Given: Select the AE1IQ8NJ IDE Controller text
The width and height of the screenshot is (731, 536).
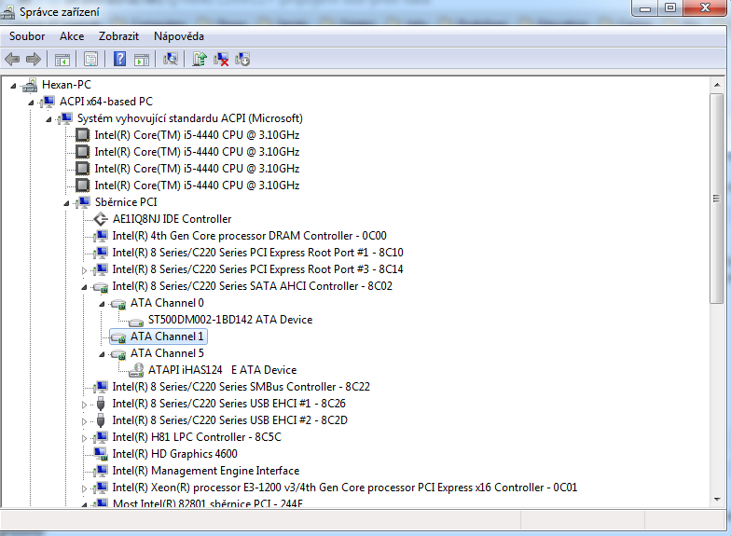Looking at the screenshot, I should (172, 218).
